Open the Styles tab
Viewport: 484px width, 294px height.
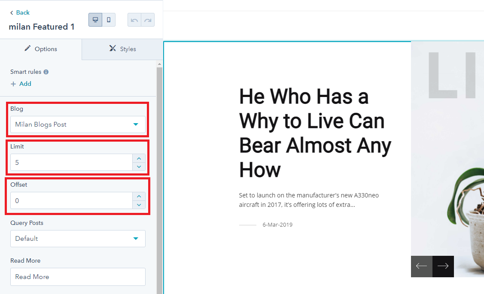click(x=122, y=49)
